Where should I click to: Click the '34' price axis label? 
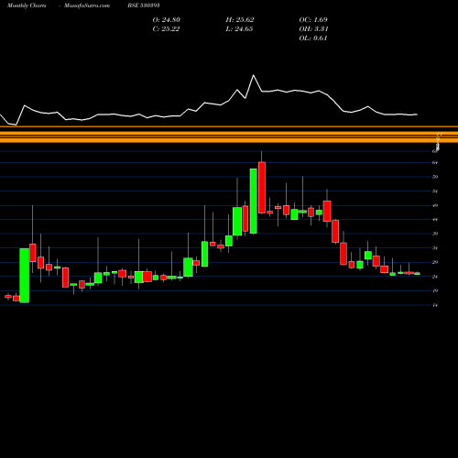point(435,248)
